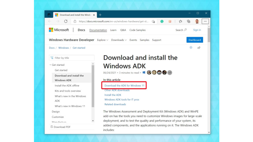Click the Windows breadcrumb link
This screenshot has width=253, height=142.
(64, 48)
